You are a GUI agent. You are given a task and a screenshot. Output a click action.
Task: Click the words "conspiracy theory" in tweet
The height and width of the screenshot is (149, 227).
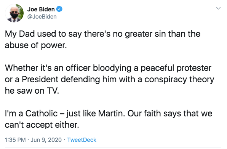pyautogui.click(x=179, y=80)
